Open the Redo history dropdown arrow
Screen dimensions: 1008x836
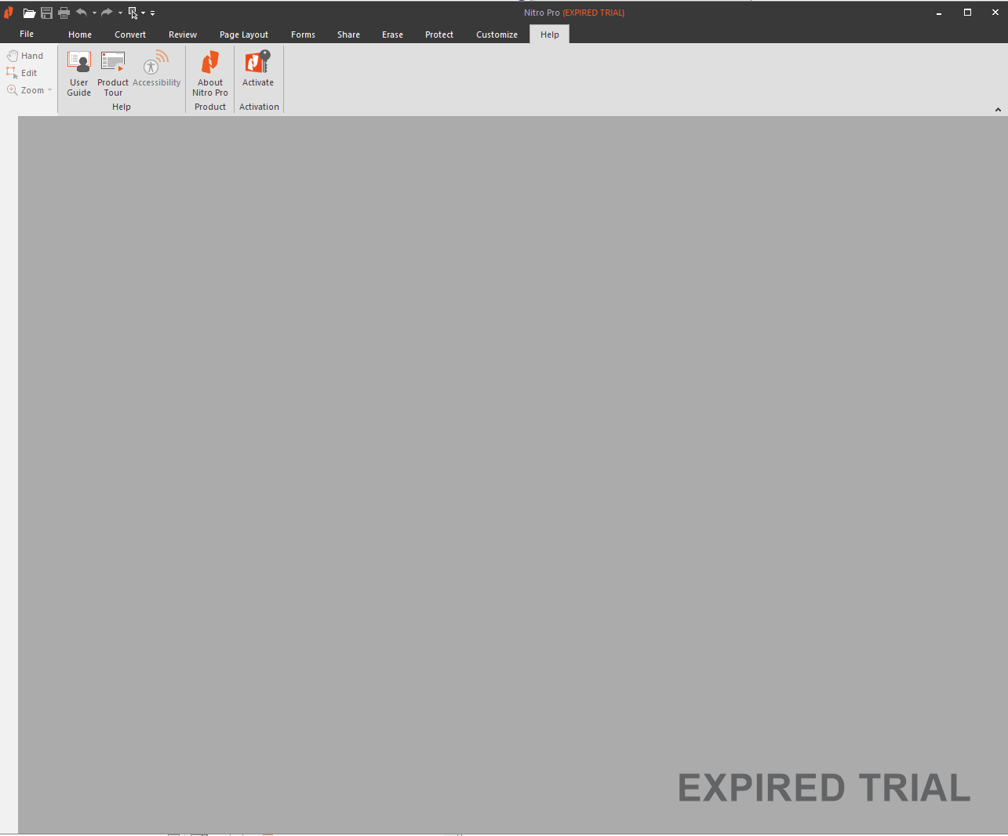[x=120, y=13]
